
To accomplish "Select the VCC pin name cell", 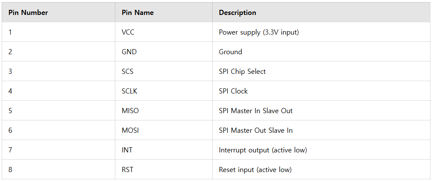I will point(129,32).
